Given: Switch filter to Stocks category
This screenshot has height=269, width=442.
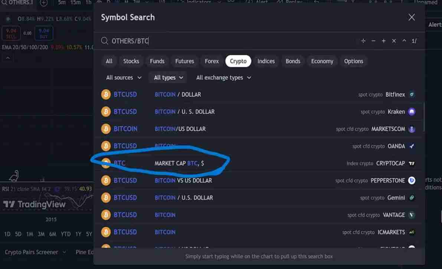Looking at the screenshot, I should (131, 61).
